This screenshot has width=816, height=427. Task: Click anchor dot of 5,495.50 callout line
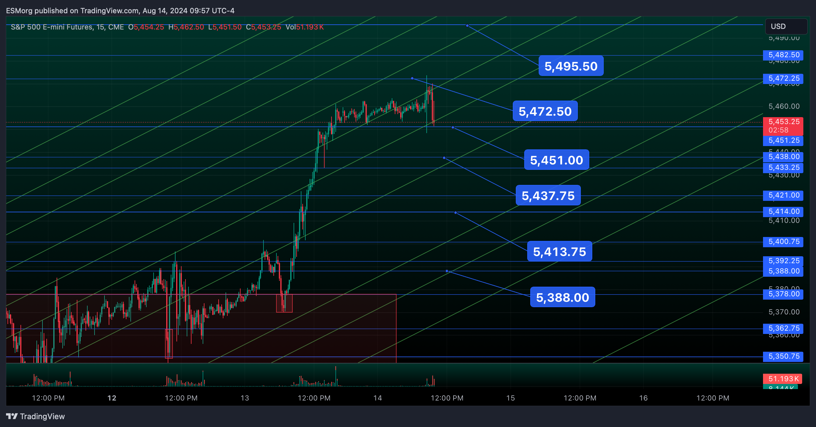467,26
